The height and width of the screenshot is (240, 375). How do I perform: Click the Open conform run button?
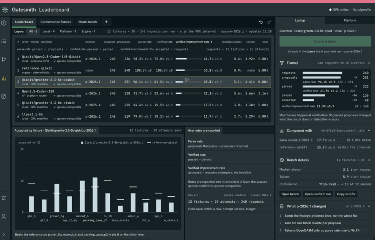point(318,194)
